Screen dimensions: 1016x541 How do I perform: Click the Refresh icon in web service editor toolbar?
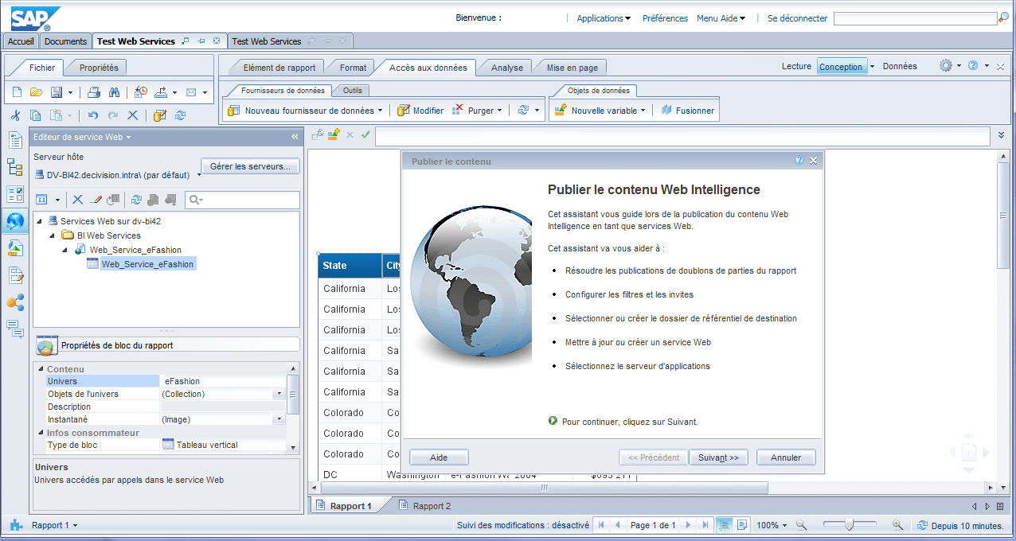[x=136, y=200]
